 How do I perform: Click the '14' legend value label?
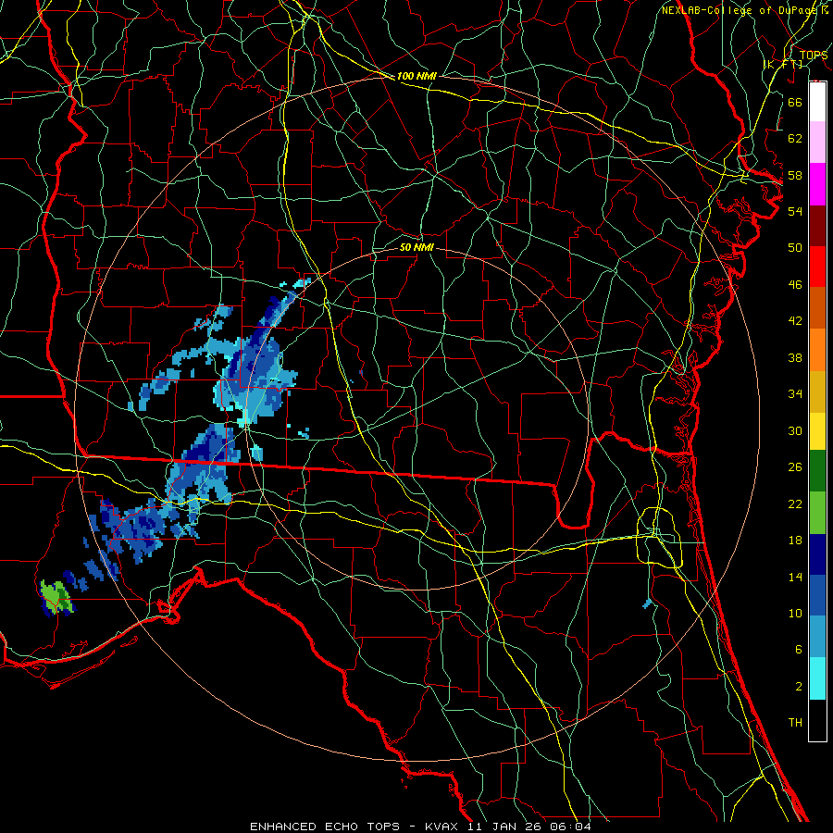[x=795, y=578]
